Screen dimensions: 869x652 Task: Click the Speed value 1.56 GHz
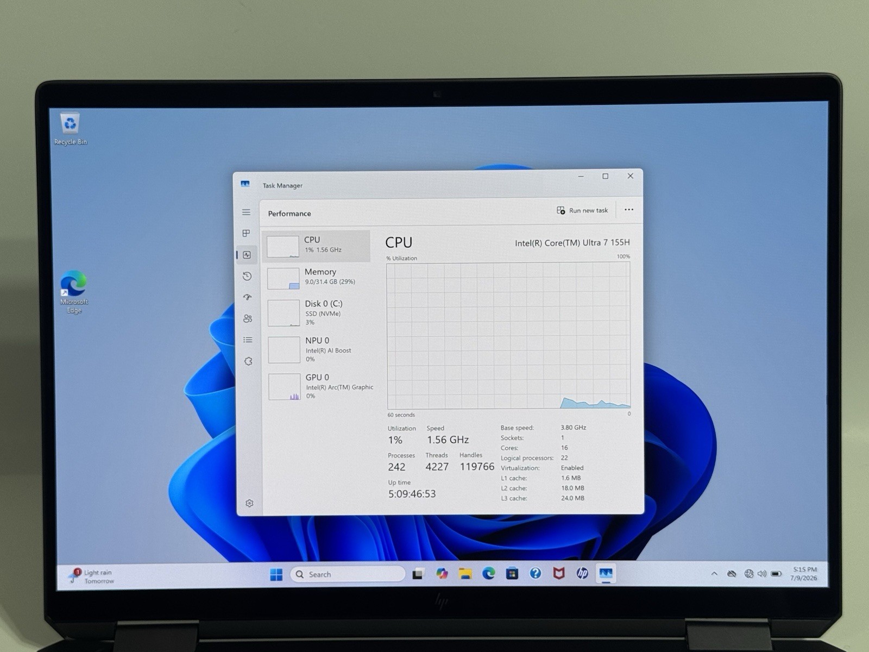[x=448, y=440]
